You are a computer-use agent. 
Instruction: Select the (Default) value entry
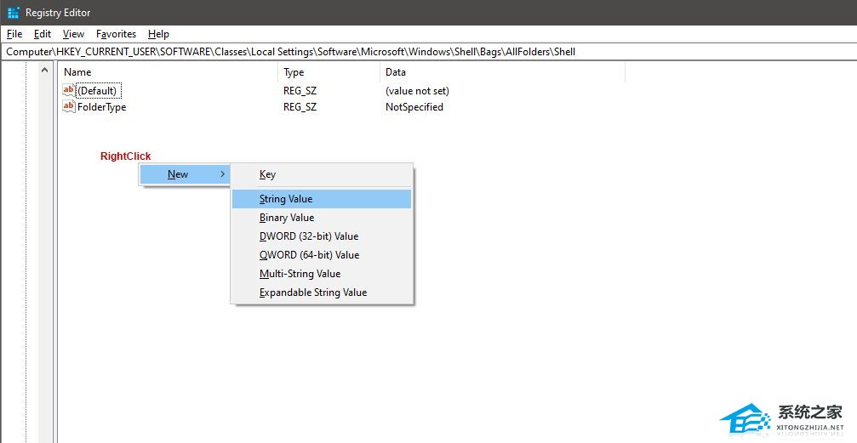(x=97, y=91)
